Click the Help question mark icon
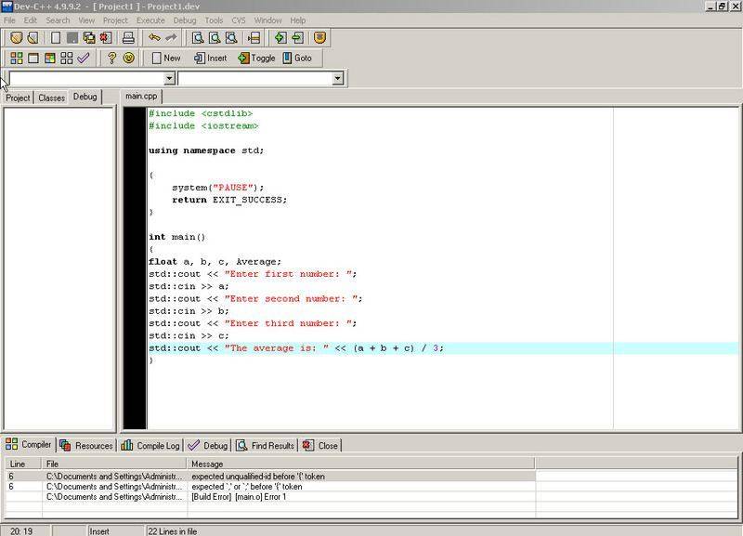 point(111,58)
